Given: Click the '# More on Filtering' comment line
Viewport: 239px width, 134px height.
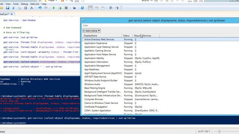Looking at the screenshot, I should pyautogui.click(x=16, y=32).
